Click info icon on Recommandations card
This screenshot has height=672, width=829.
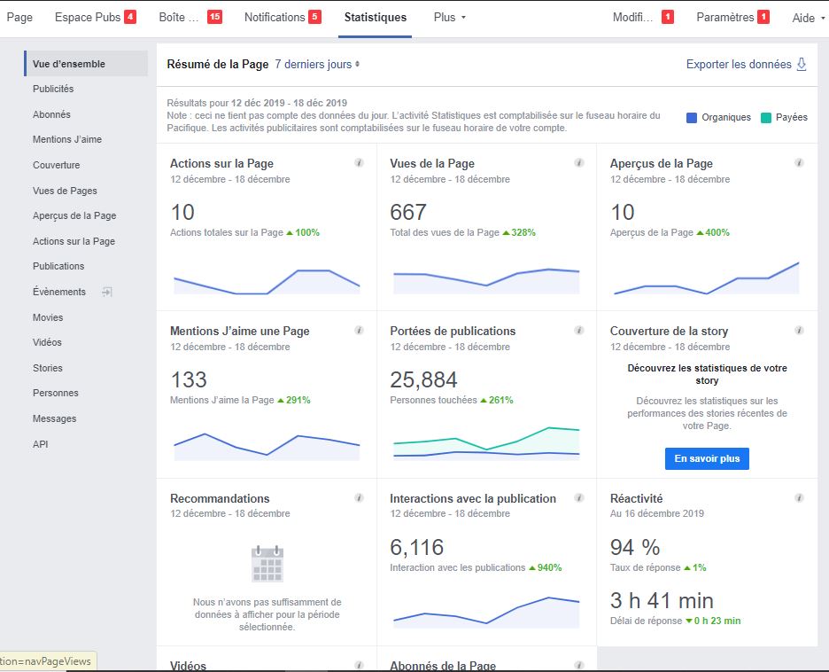click(x=359, y=498)
